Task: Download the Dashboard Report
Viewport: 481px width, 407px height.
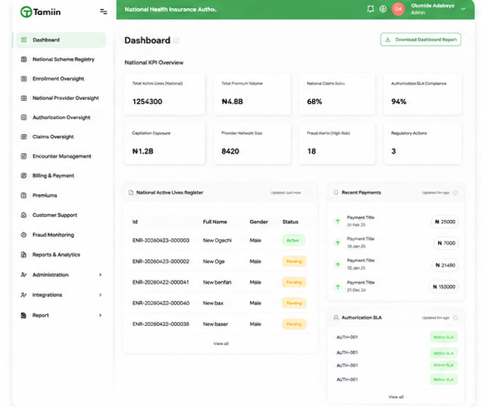Action: (421, 40)
